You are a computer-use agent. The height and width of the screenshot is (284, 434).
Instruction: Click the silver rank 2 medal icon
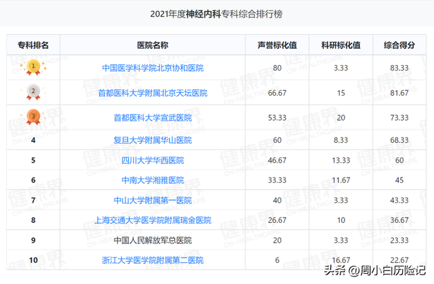[x=33, y=92]
